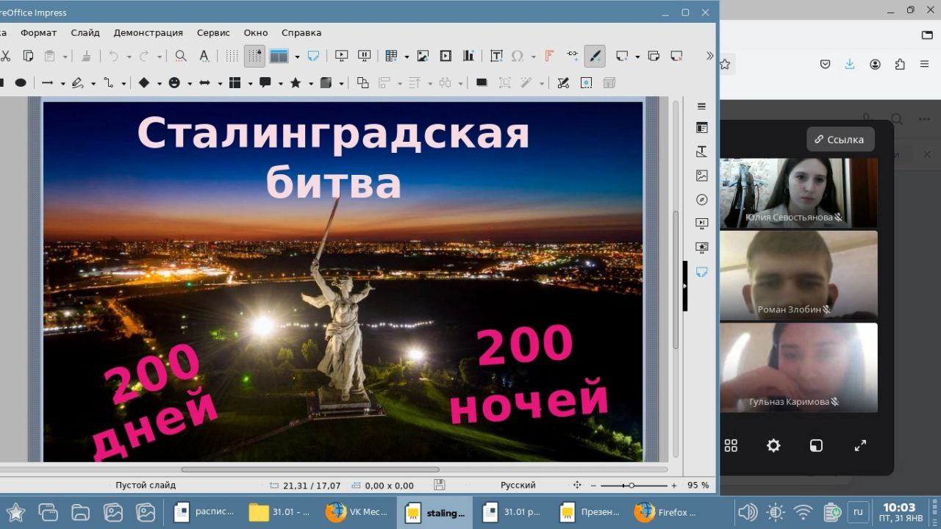Expand the Curves and Polygons dropdown
This screenshot has height=529, width=941.
(93, 84)
